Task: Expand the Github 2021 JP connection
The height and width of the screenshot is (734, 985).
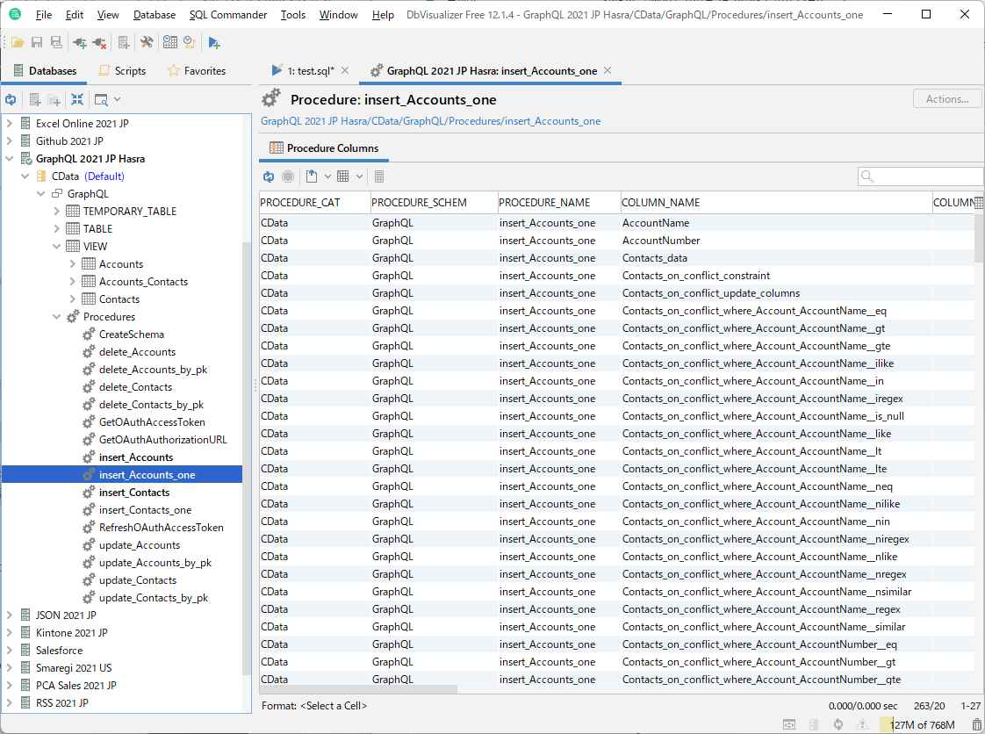Action: point(10,140)
